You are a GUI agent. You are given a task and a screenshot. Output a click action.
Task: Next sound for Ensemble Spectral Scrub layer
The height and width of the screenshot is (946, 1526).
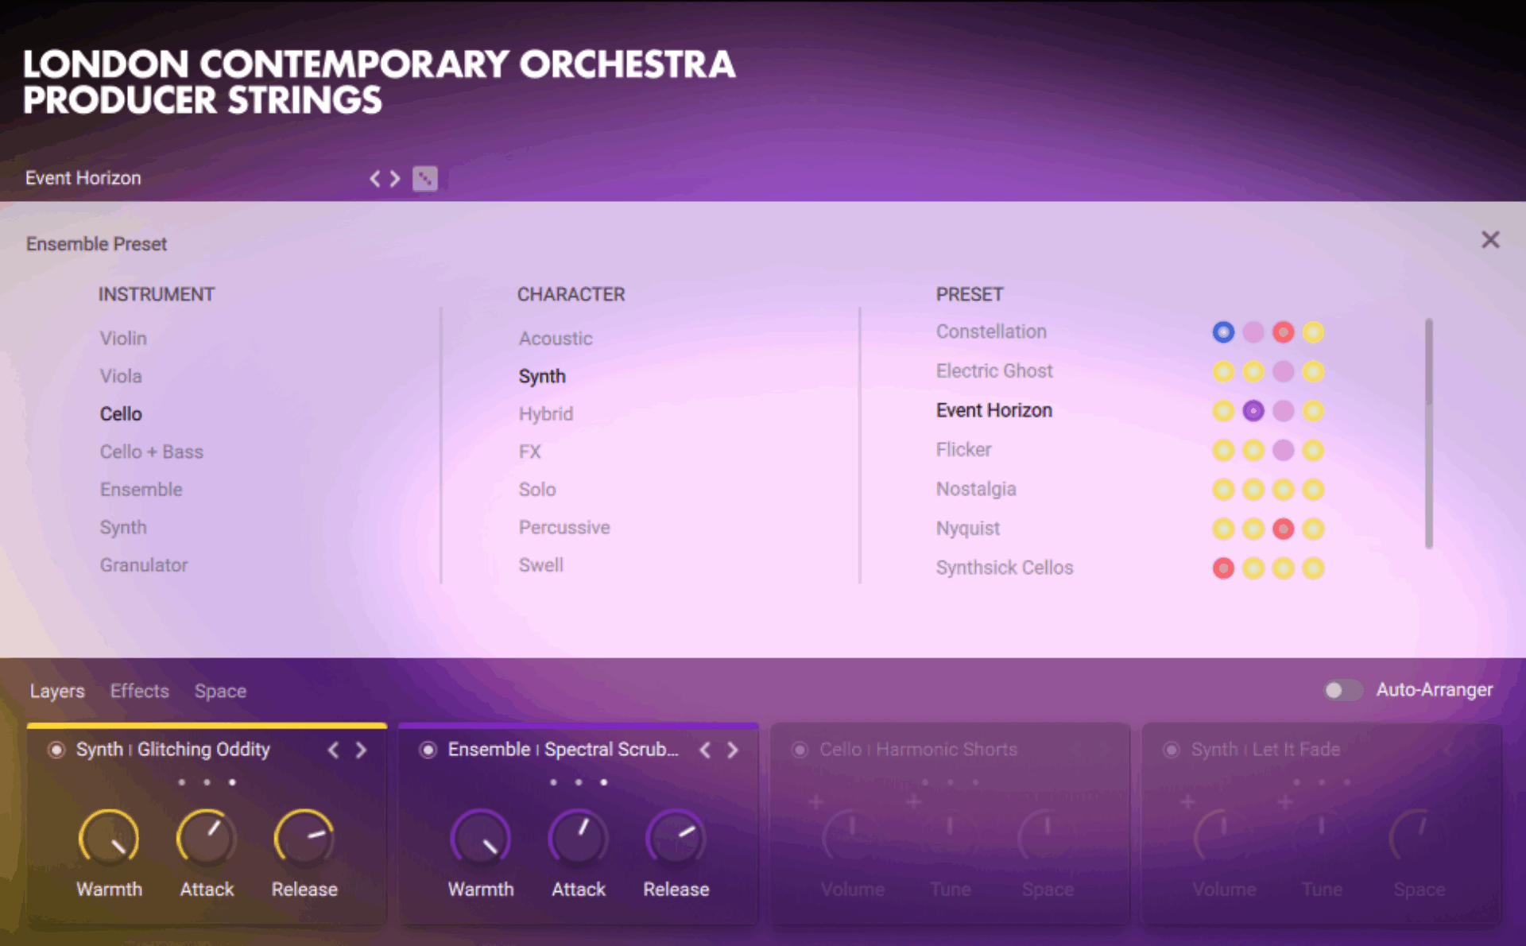[x=733, y=750]
